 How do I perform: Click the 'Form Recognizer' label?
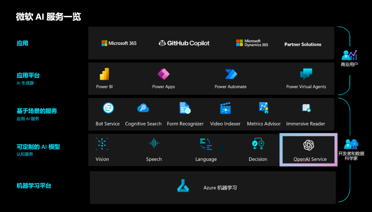[x=185, y=124]
